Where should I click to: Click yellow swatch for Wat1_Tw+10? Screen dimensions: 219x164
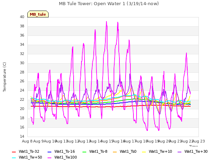[x=144, y=152]
